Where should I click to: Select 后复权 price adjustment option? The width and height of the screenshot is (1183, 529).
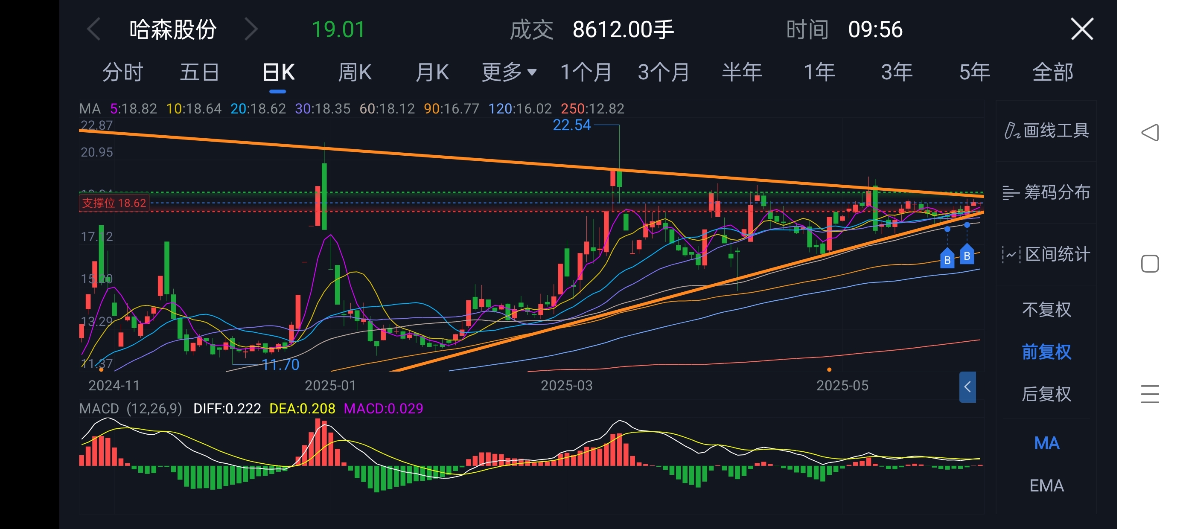coord(1046,394)
